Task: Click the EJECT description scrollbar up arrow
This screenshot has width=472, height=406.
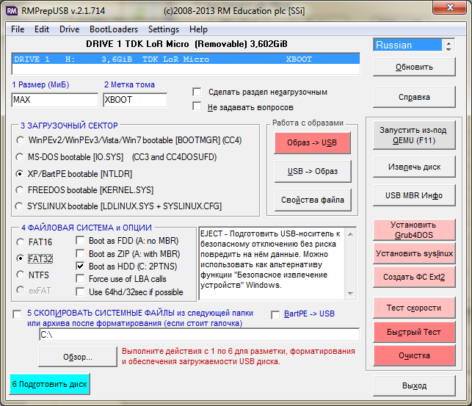Action: 350,234
